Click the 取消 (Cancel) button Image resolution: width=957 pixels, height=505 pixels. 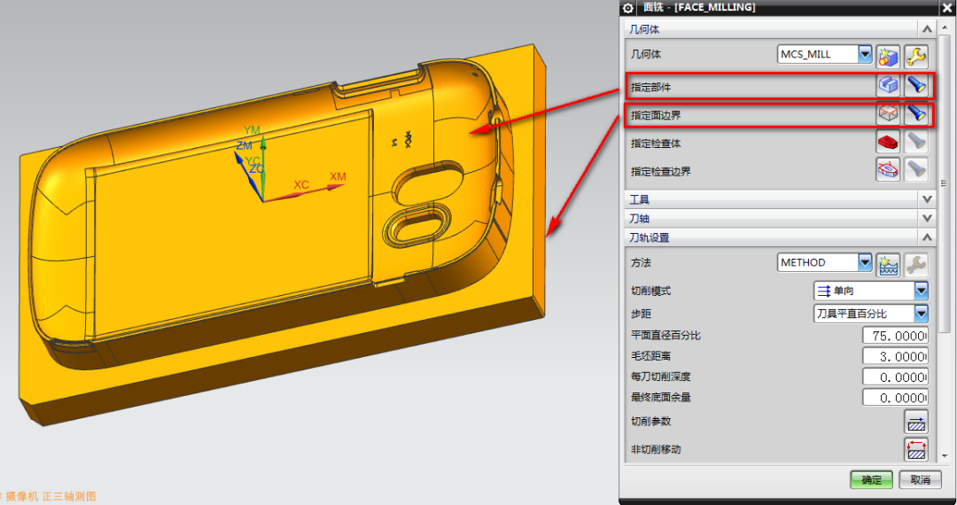[x=920, y=479]
